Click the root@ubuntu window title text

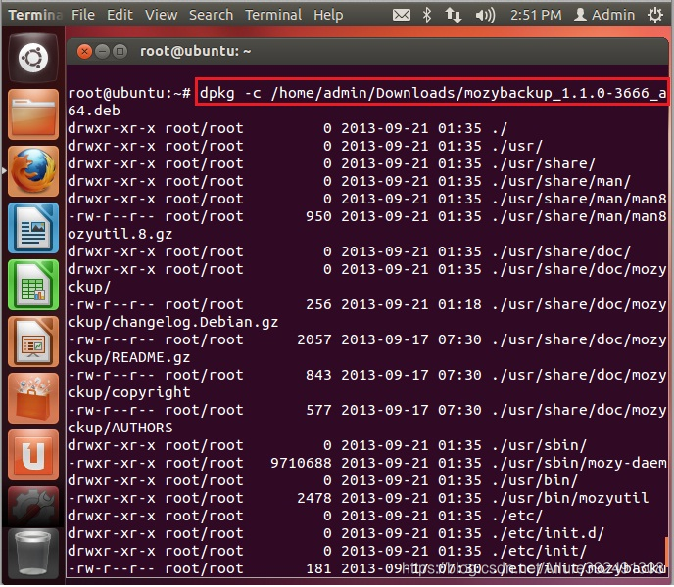(196, 52)
